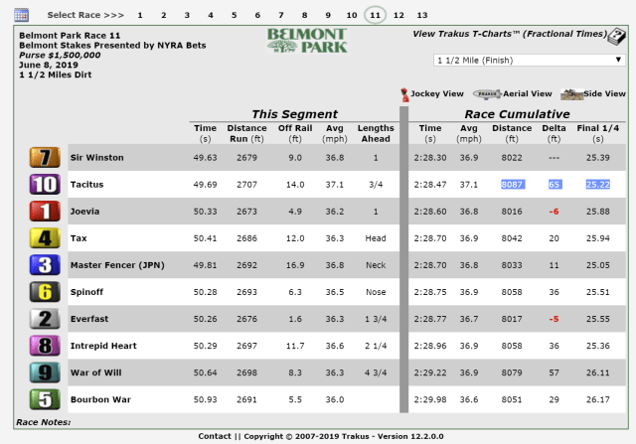The height and width of the screenshot is (444, 636).
Task: Click War of Will lengths ahead 4 3/4
Action: [376, 372]
